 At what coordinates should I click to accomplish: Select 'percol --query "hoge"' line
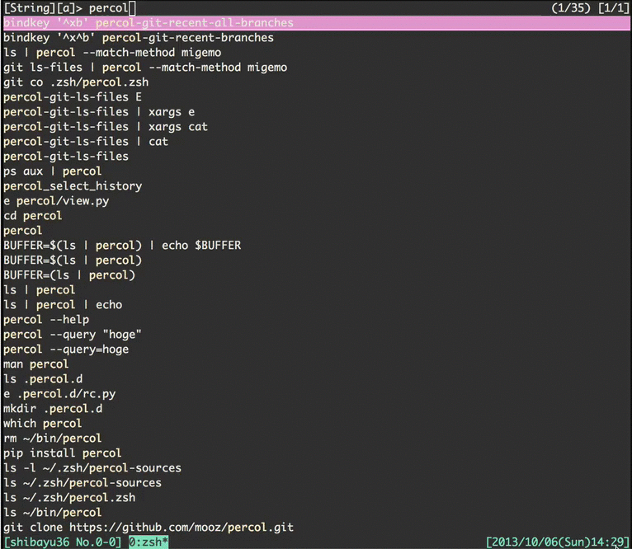click(x=73, y=335)
